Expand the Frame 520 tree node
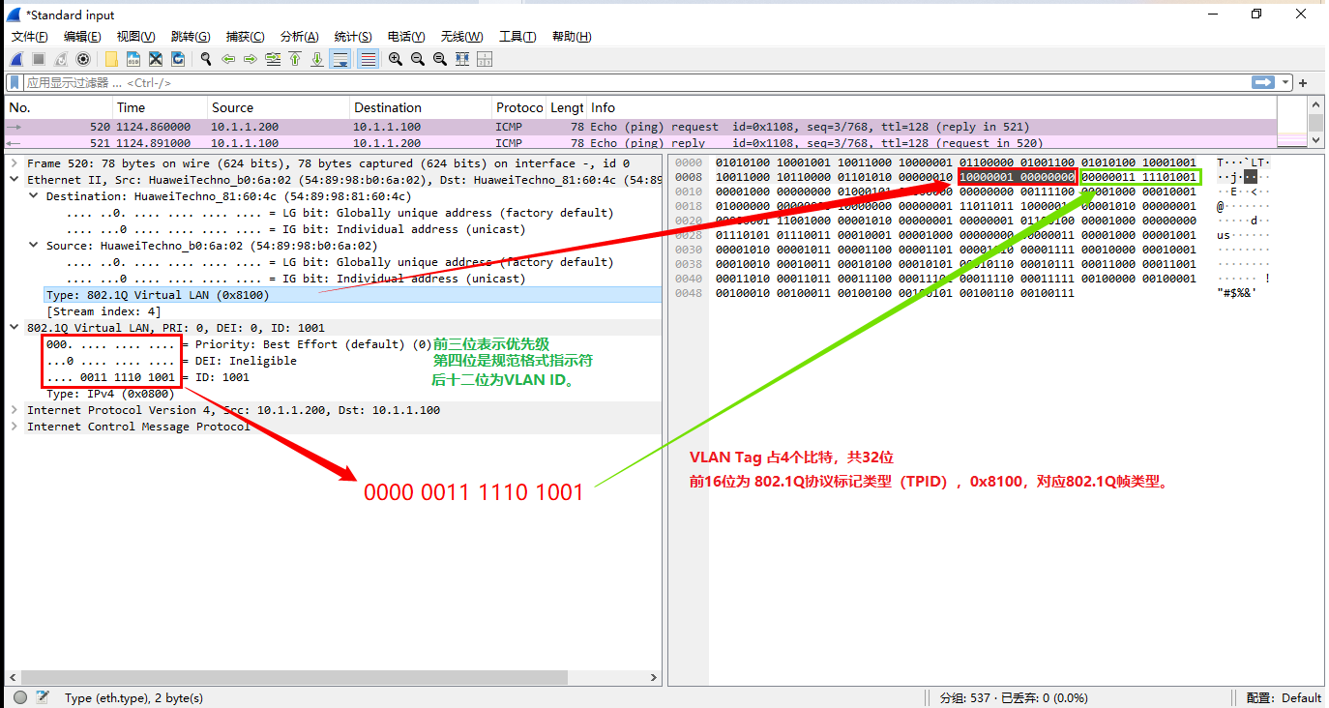 tap(15, 163)
